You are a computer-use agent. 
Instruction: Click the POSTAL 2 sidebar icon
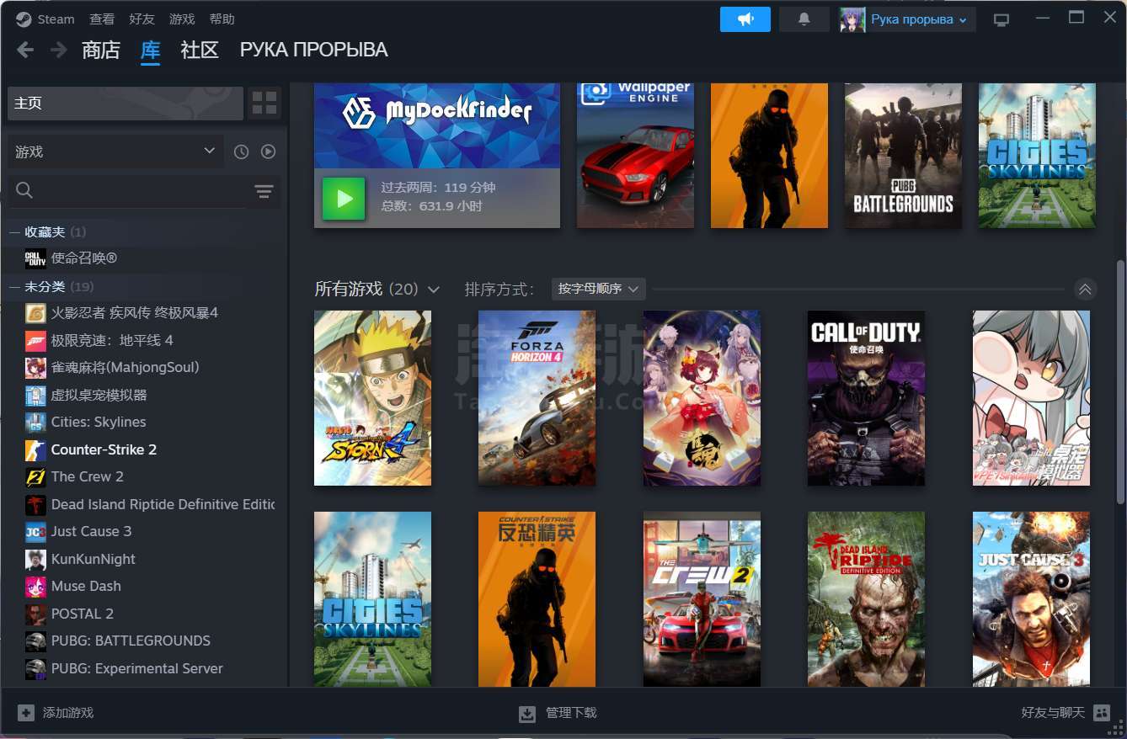tap(35, 614)
